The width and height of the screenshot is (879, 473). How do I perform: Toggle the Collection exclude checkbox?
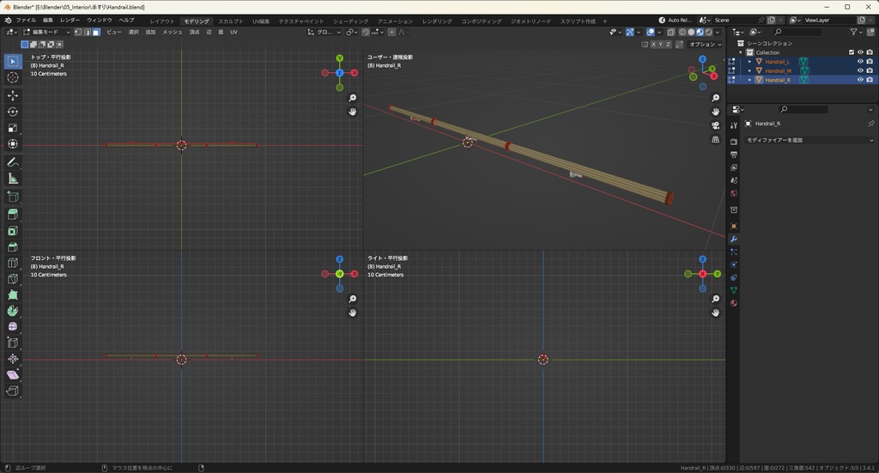pyautogui.click(x=852, y=52)
